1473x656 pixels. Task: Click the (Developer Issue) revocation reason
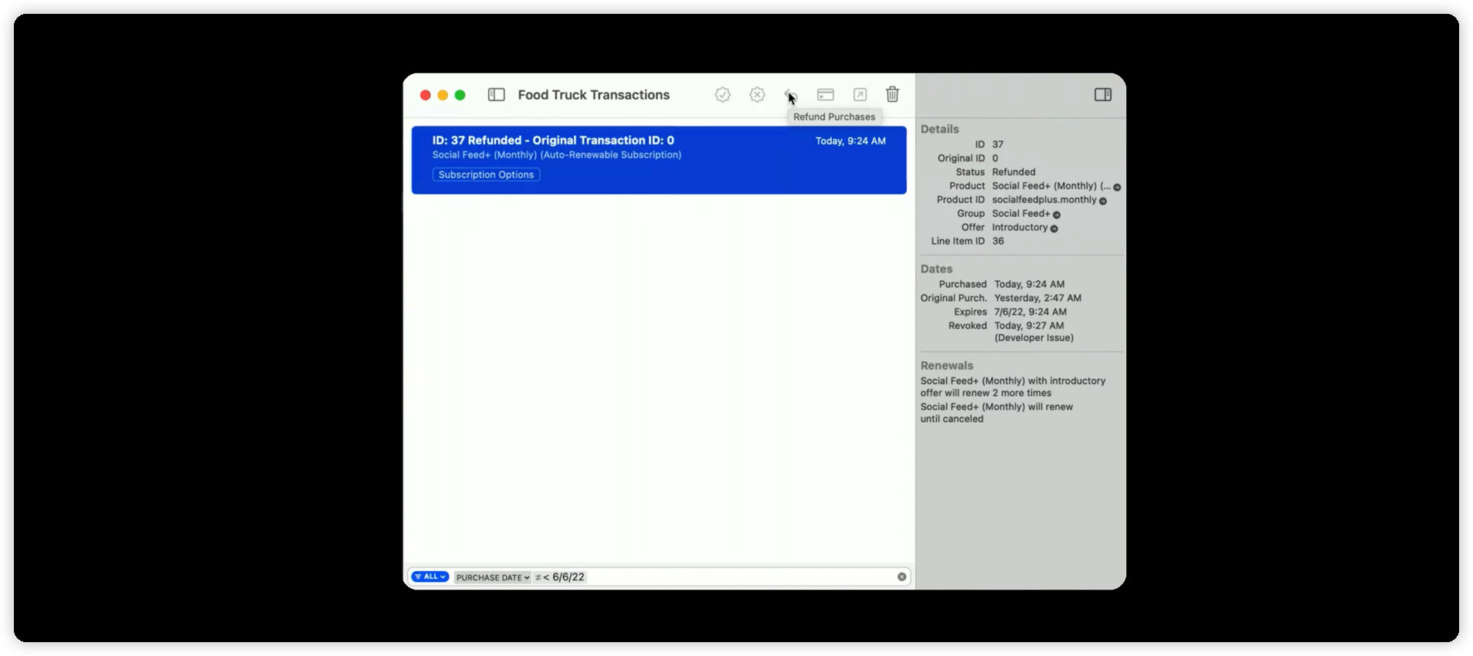tap(1033, 338)
